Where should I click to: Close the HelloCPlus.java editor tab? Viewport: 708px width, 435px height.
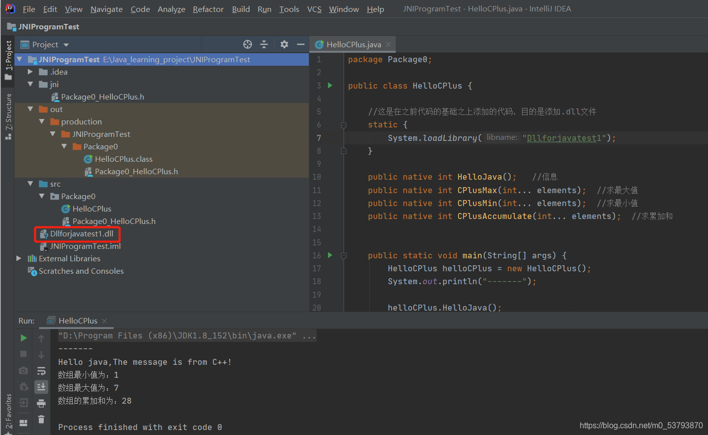point(388,44)
